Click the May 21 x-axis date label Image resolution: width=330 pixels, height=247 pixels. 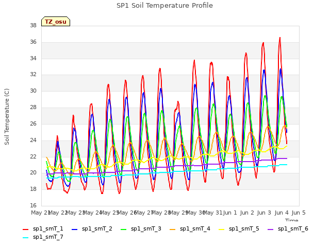tap(40, 213)
